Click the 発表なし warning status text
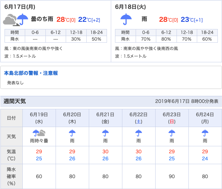This screenshot has height=189, width=222. (x=15, y=83)
